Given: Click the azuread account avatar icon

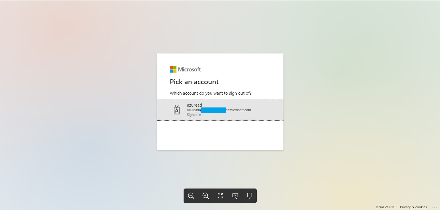Looking at the screenshot, I should (x=177, y=110).
